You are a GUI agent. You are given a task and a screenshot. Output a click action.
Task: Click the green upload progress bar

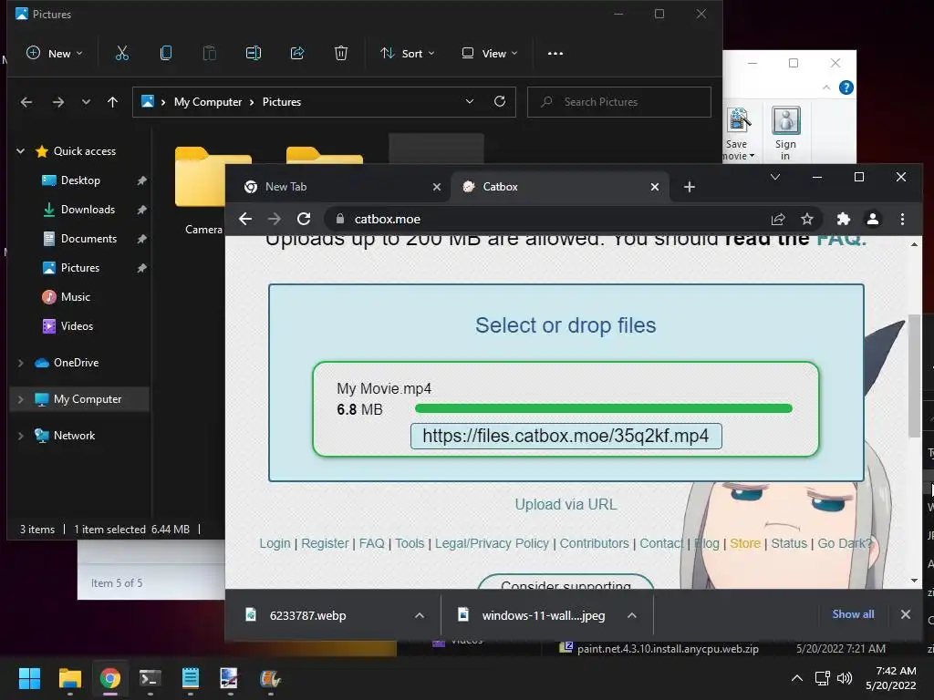[x=604, y=408]
